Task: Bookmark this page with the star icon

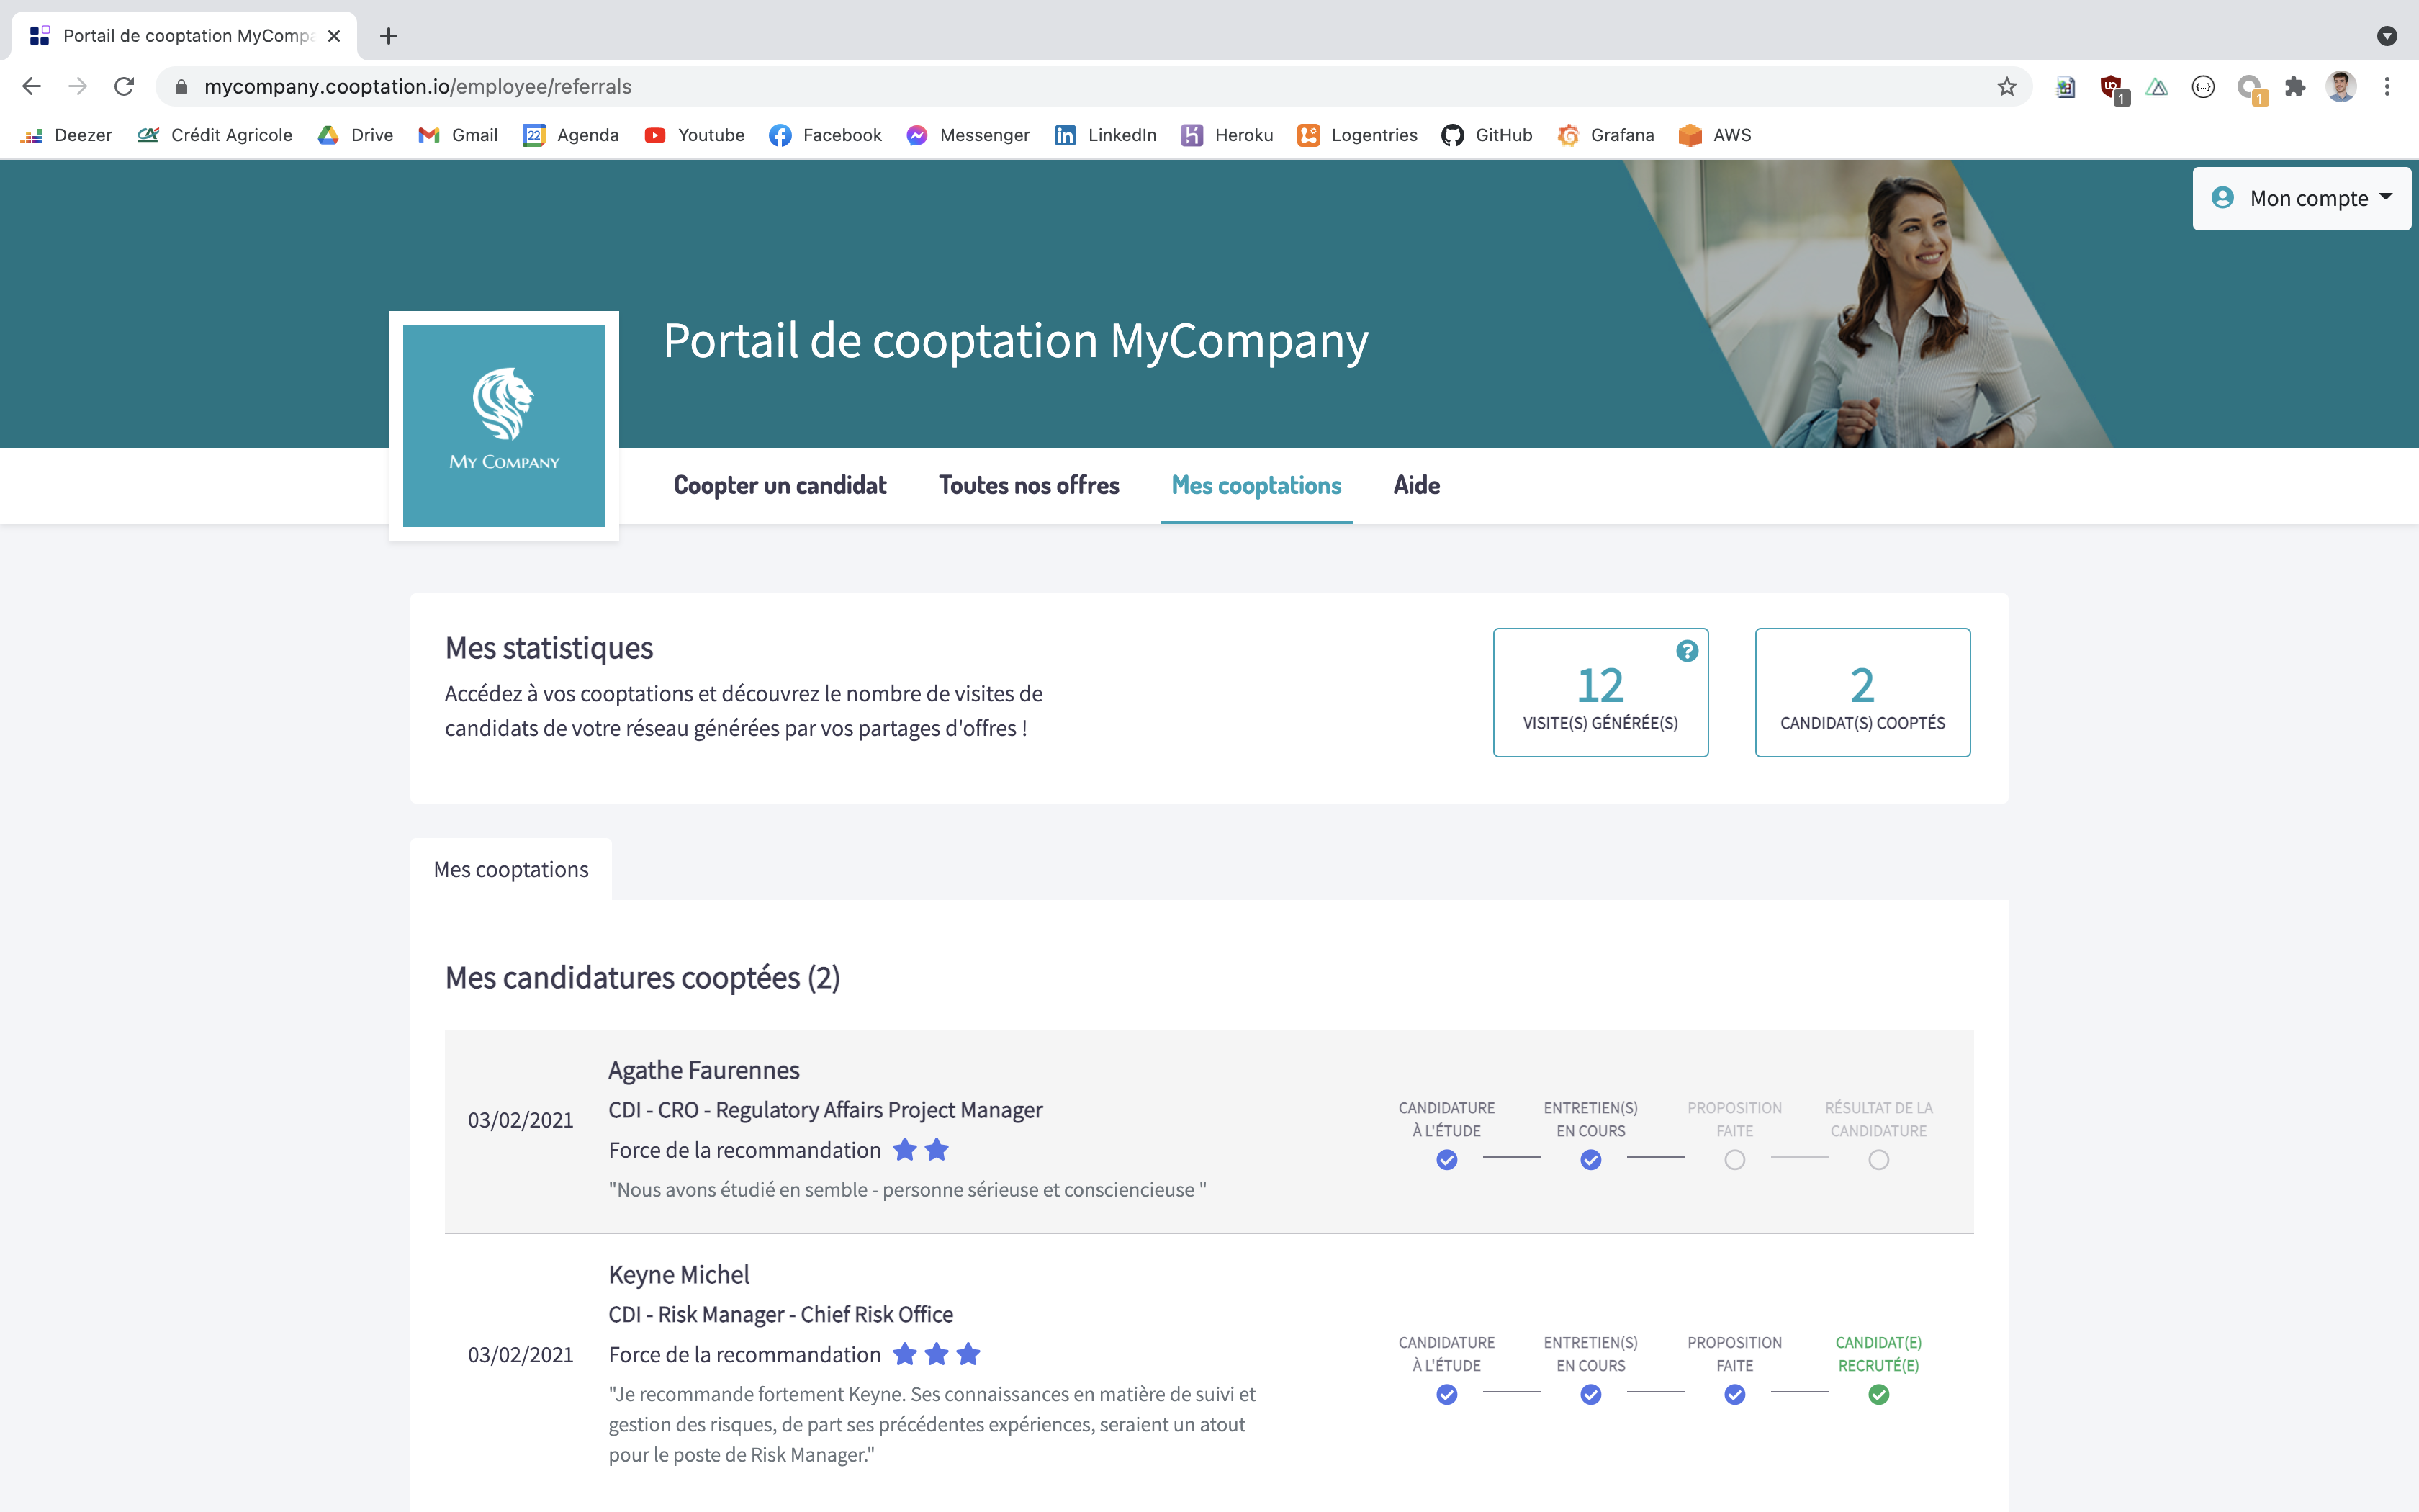Action: [x=2006, y=87]
